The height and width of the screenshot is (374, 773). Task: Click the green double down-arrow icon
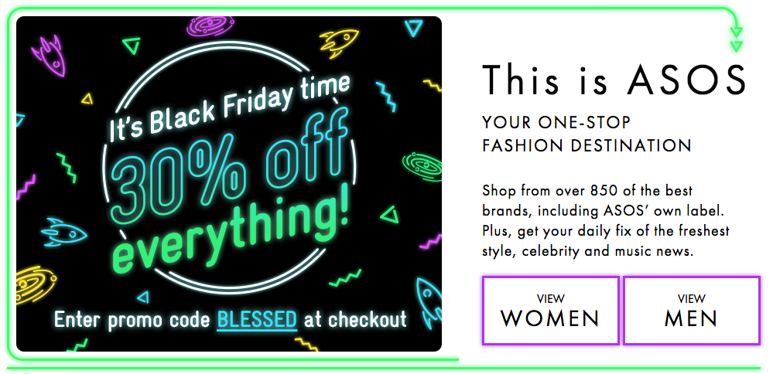(736, 39)
